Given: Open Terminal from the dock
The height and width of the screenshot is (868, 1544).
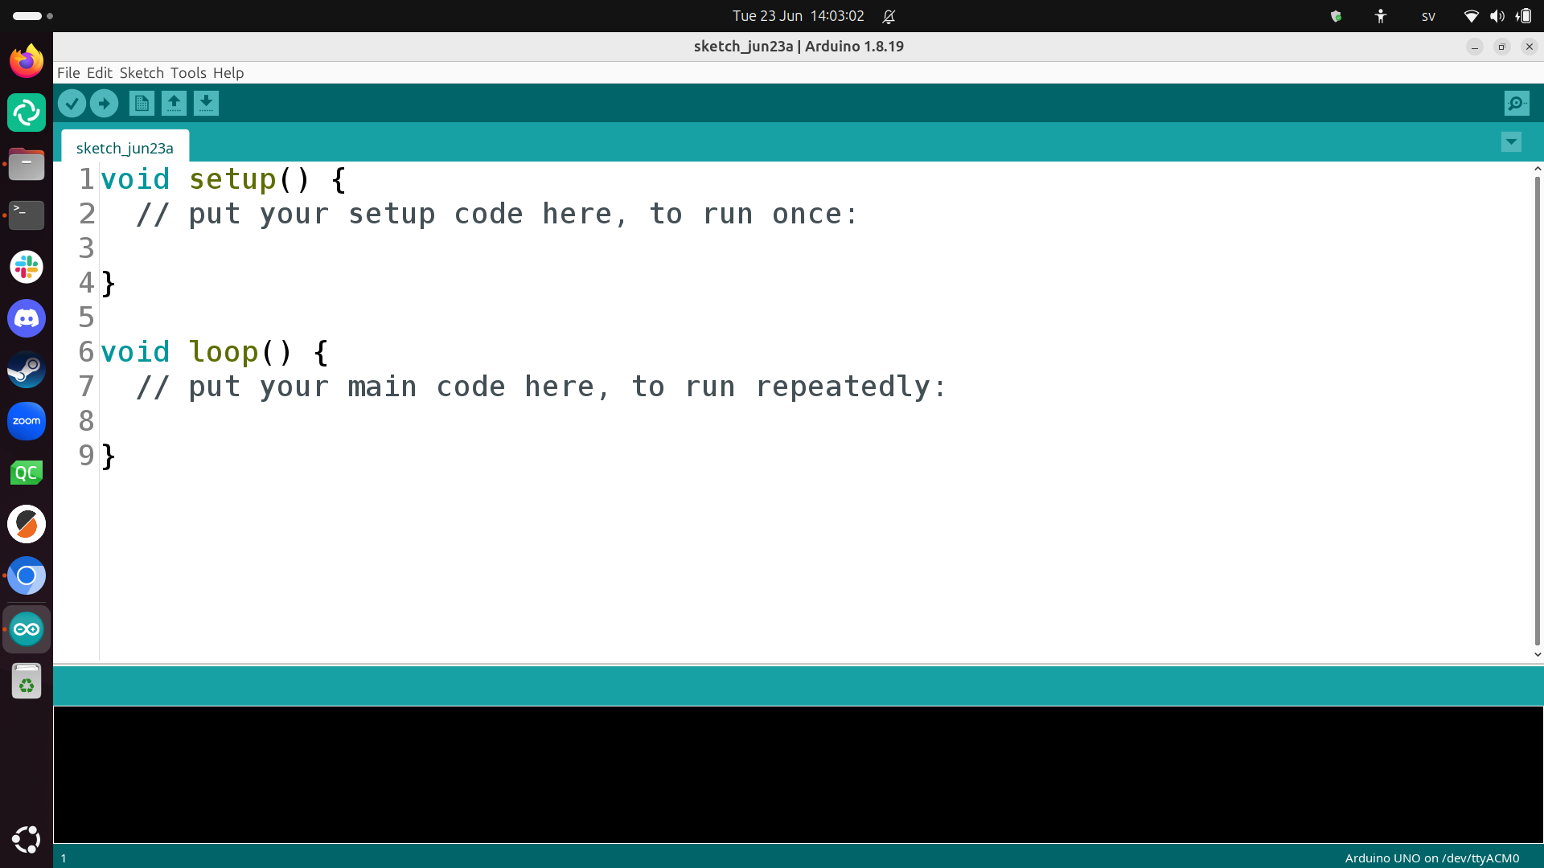Looking at the screenshot, I should tap(27, 215).
